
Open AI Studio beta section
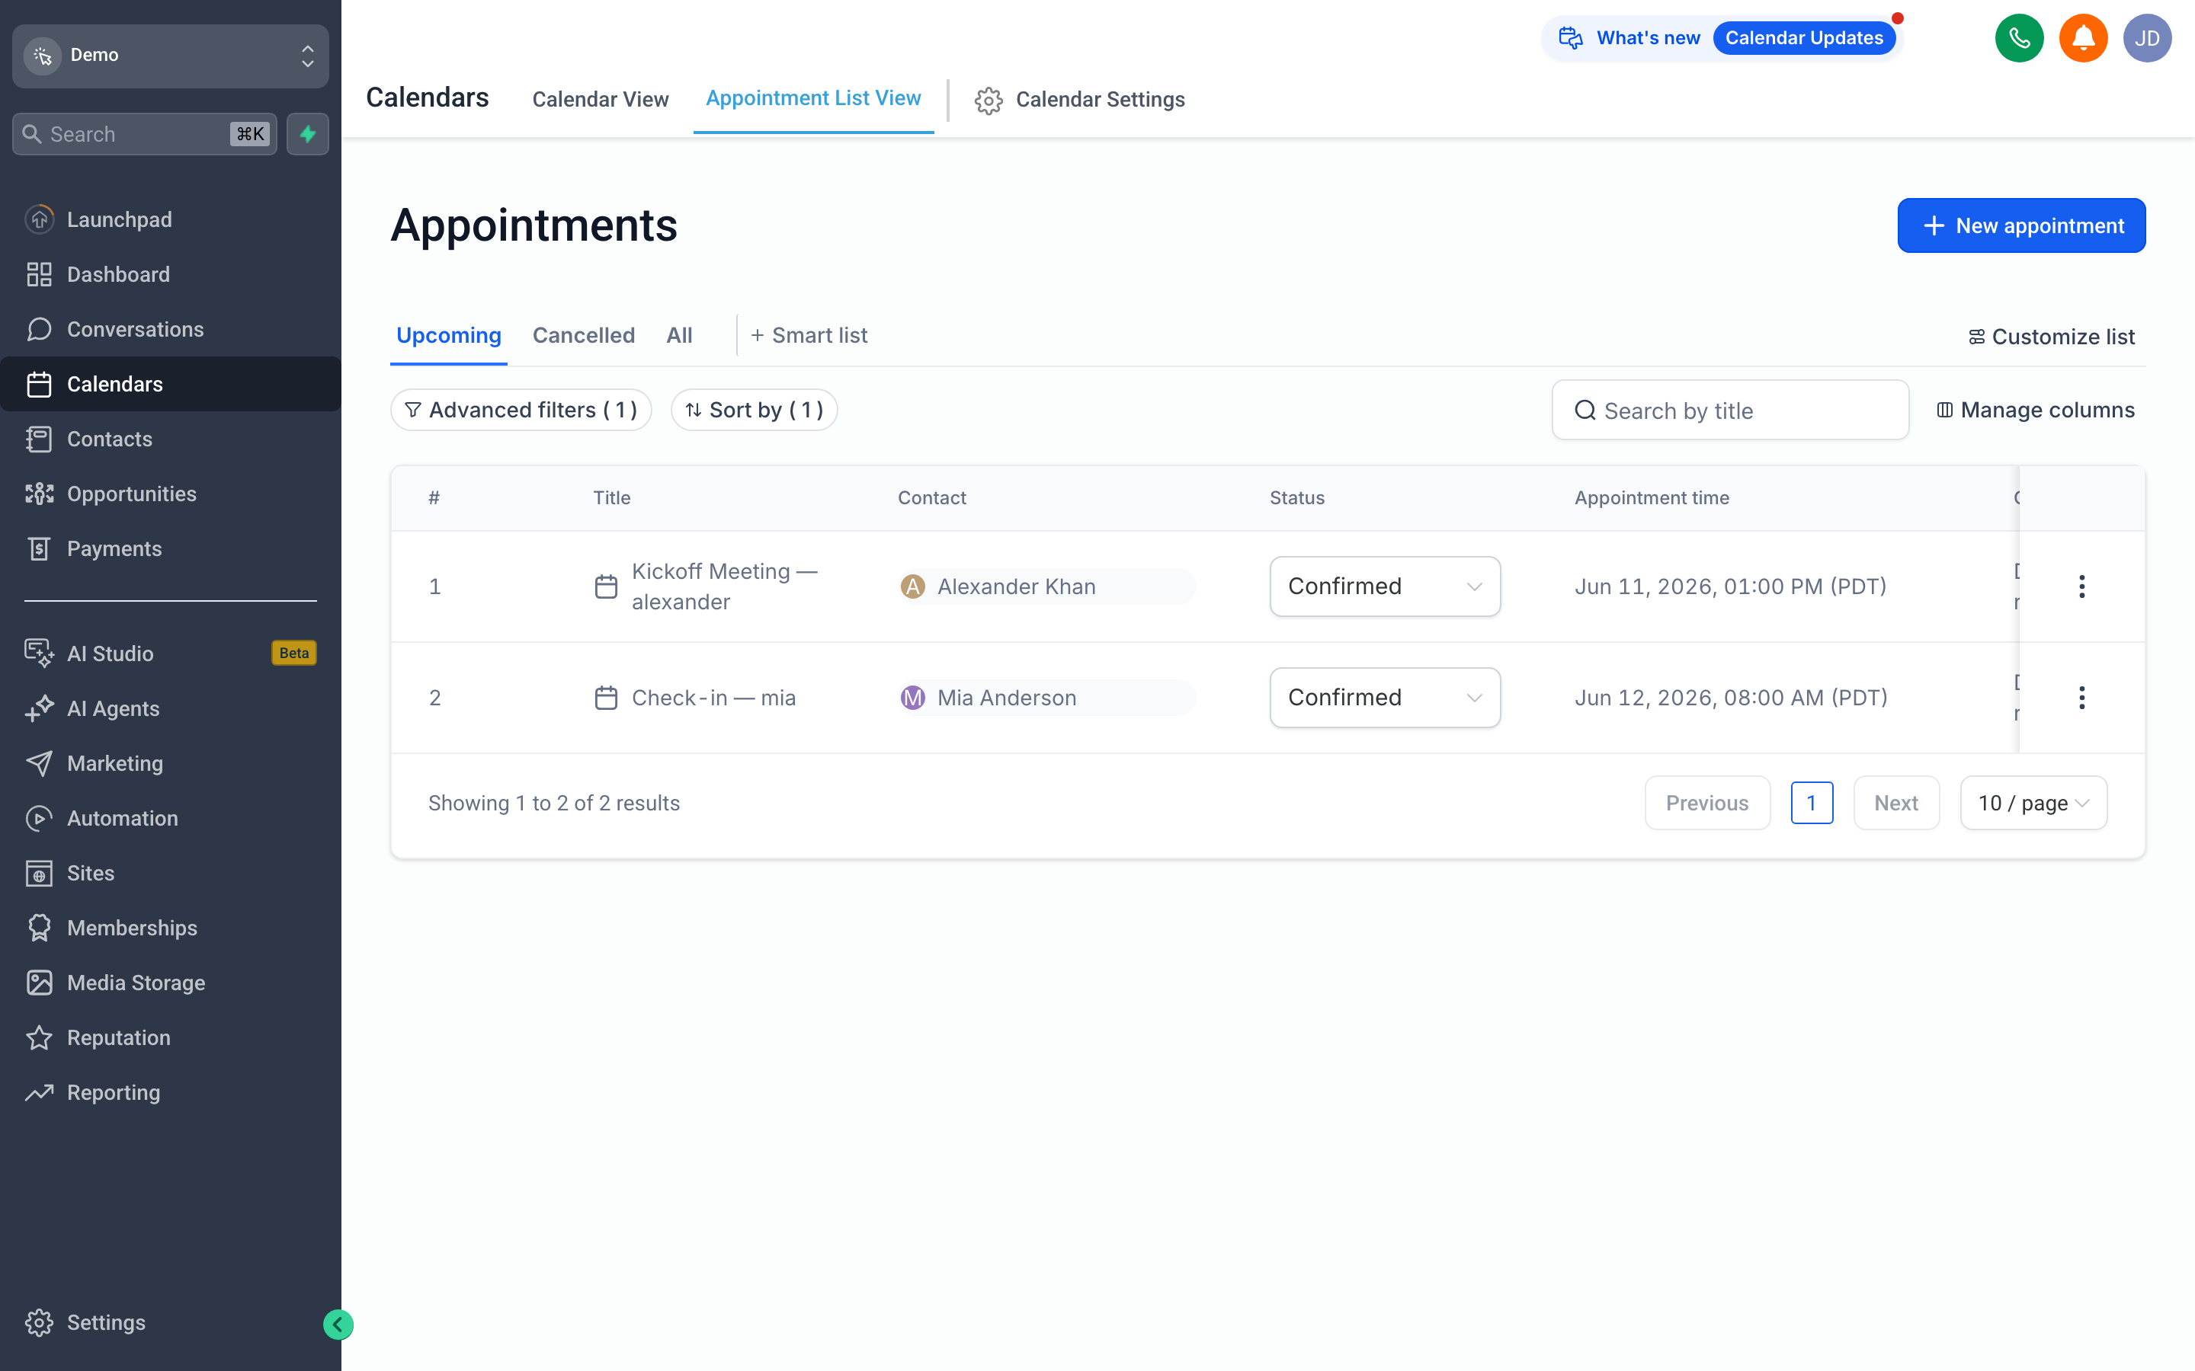pos(171,653)
